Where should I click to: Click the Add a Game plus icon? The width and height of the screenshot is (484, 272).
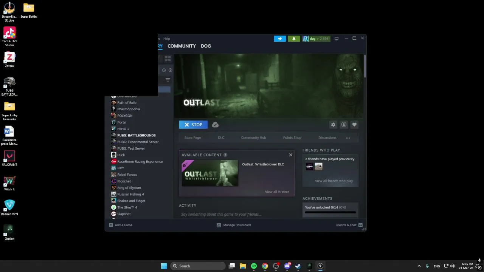(x=111, y=225)
